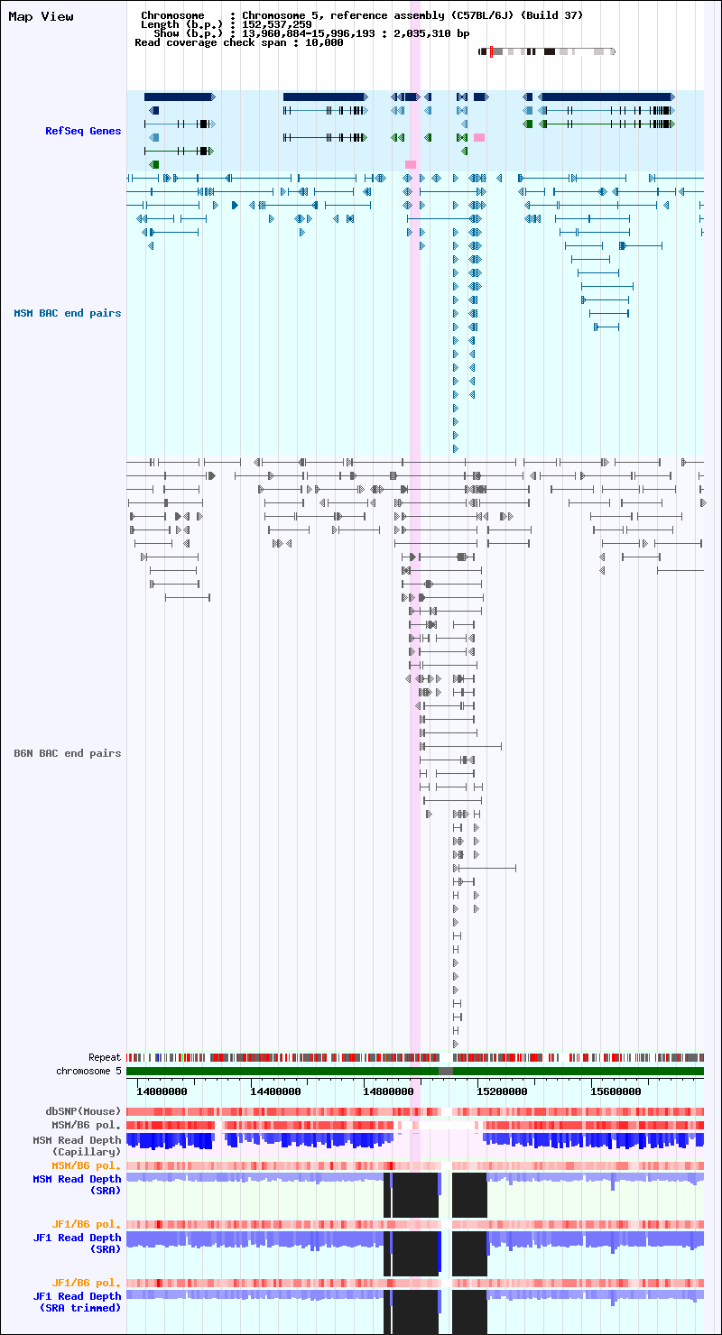Image resolution: width=722 pixels, height=1335 pixels.
Task: Click gray MSM/B6 pol. label under dbSNP(Mouse)
Action: [87, 1126]
